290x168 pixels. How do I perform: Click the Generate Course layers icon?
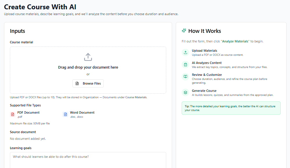point(185,92)
